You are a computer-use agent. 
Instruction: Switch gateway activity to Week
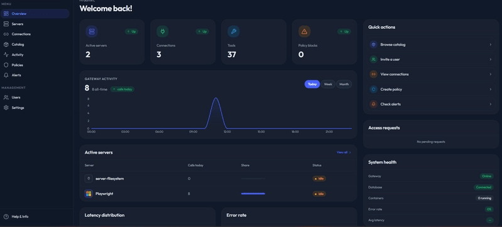328,84
